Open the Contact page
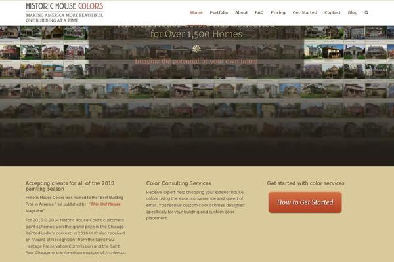The height and width of the screenshot is (262, 394). [332, 12]
